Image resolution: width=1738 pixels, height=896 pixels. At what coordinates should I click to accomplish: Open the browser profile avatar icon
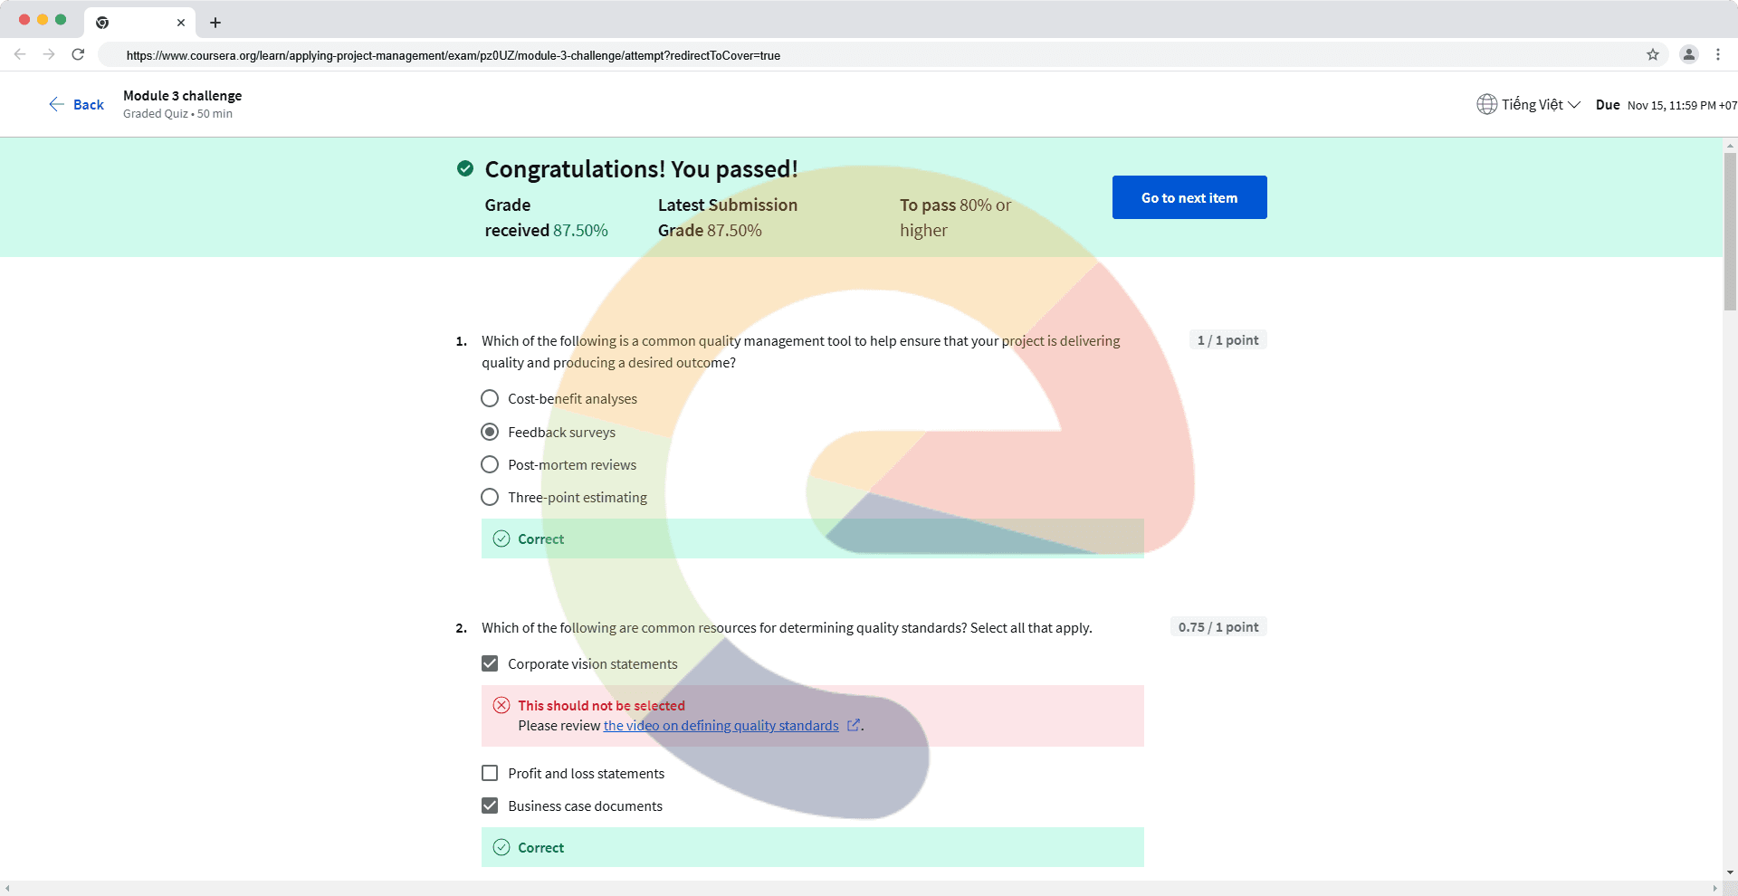[x=1689, y=54]
